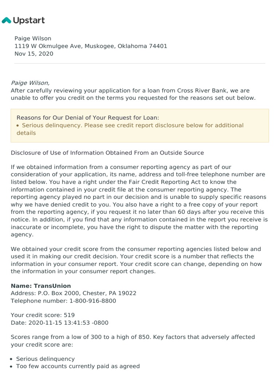Click the Upstart logo icon
Viewport: 280px width, 374px height.
[7, 20]
